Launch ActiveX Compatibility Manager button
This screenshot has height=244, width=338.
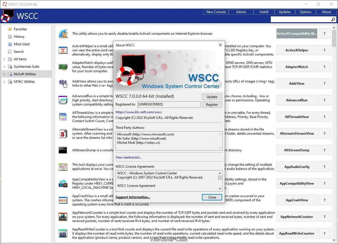(x=297, y=34)
